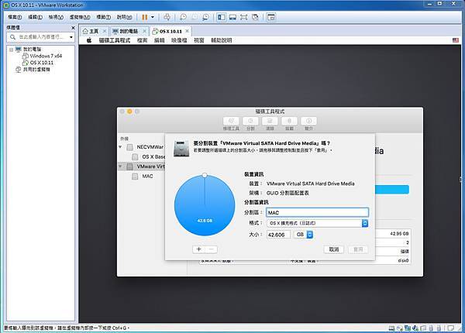Open macOS 視窗 menu
Viewport: 465px width, 333px height.
click(x=198, y=40)
